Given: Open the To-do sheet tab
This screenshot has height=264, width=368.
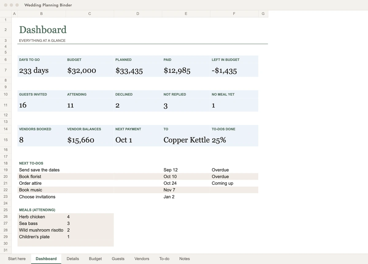Looking at the screenshot, I should [x=164, y=259].
